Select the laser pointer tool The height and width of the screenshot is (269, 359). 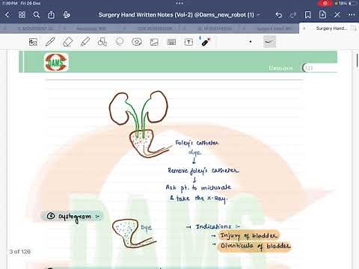[x=205, y=42]
